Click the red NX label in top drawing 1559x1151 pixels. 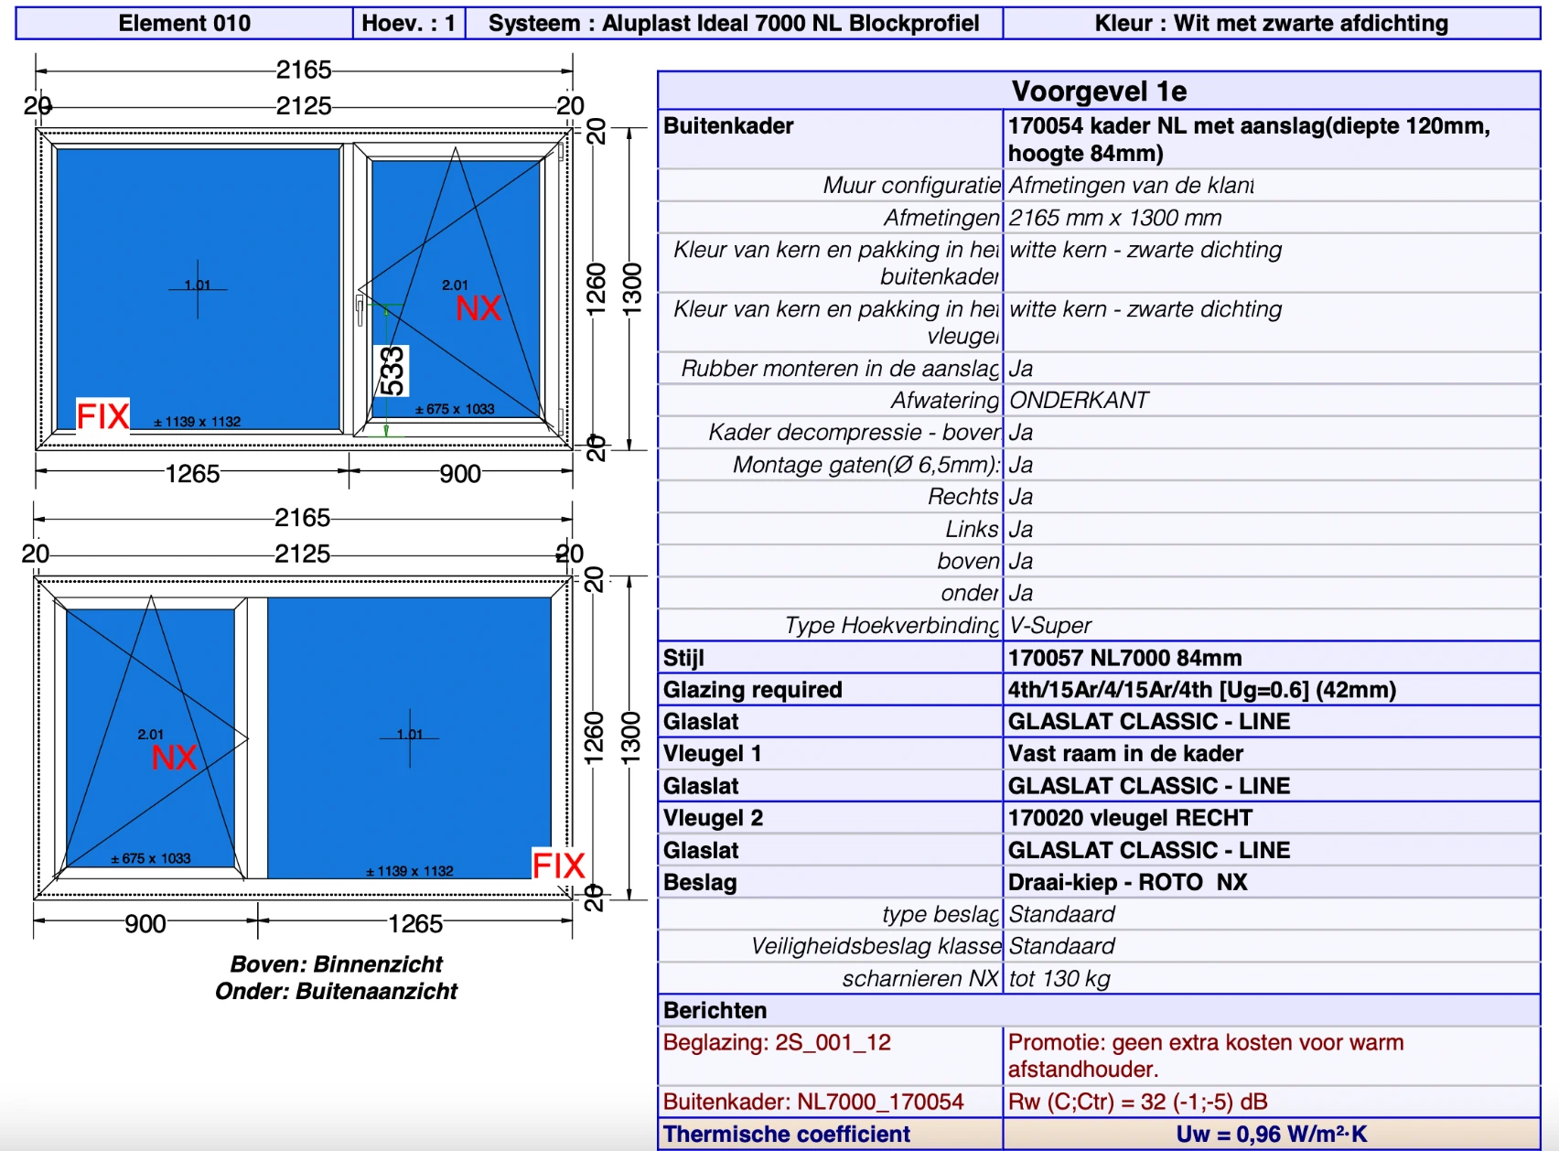pyautogui.click(x=478, y=308)
